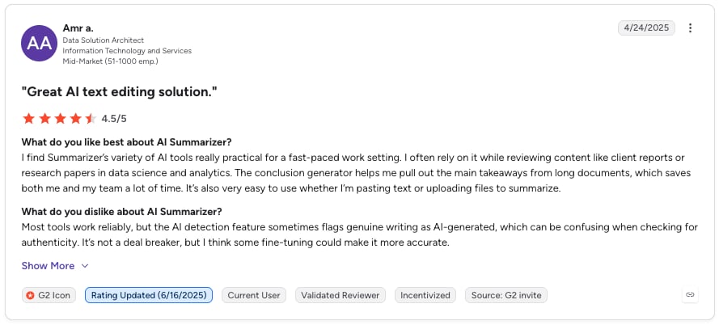This screenshot has width=719, height=325.
Task: Copy review link via chain icon
Action: click(x=690, y=295)
